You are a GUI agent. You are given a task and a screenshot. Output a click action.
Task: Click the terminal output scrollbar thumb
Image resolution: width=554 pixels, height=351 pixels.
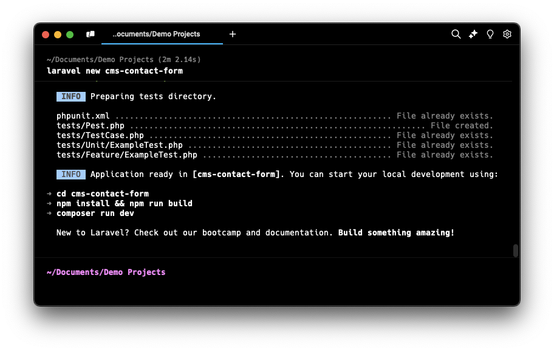[x=516, y=251]
